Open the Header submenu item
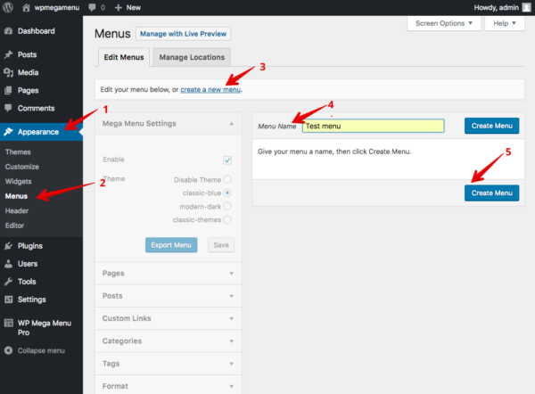 click(17, 210)
